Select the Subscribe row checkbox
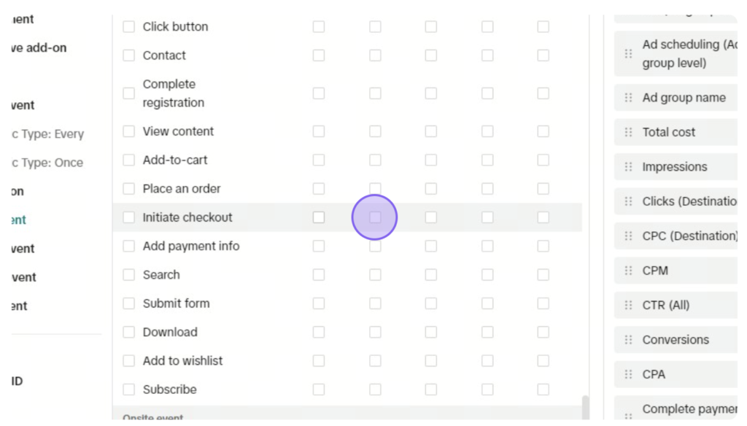Screen dimensions: 747x426 click(128, 390)
